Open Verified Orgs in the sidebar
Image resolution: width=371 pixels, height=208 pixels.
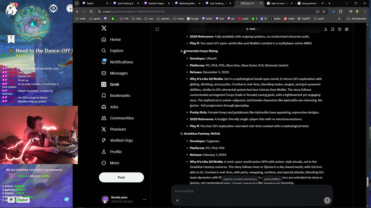click(117, 140)
